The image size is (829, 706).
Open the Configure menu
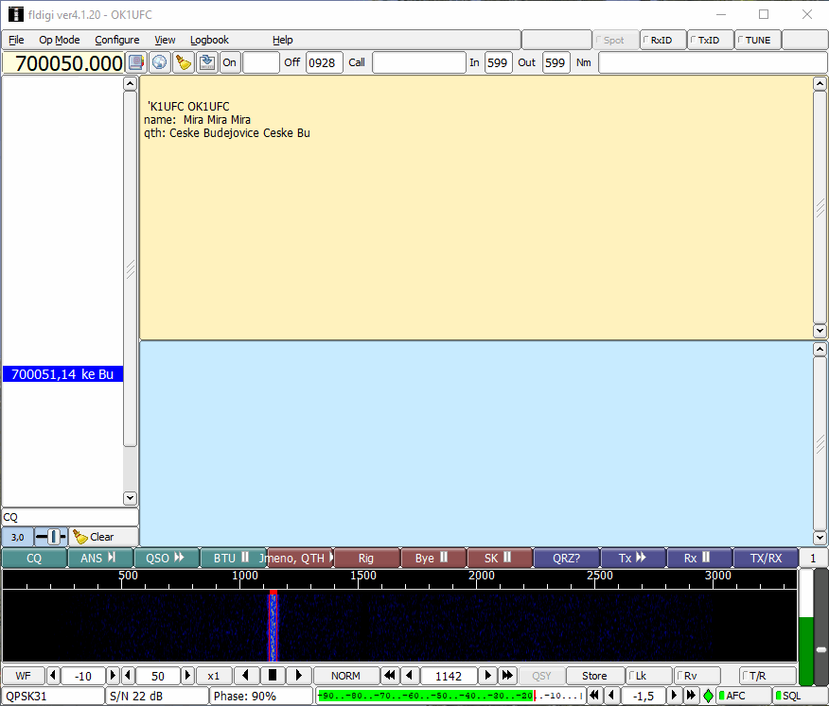click(x=116, y=40)
